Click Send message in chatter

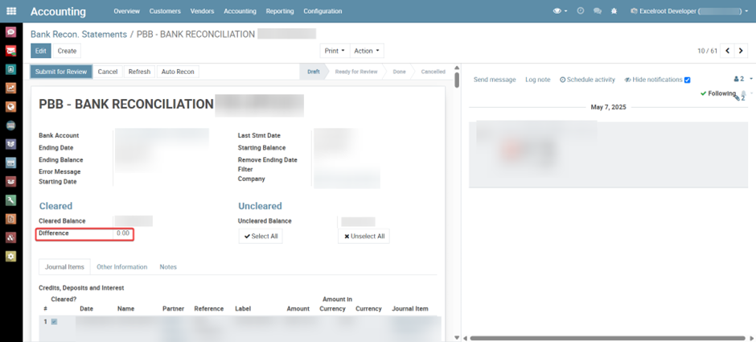[x=495, y=80]
